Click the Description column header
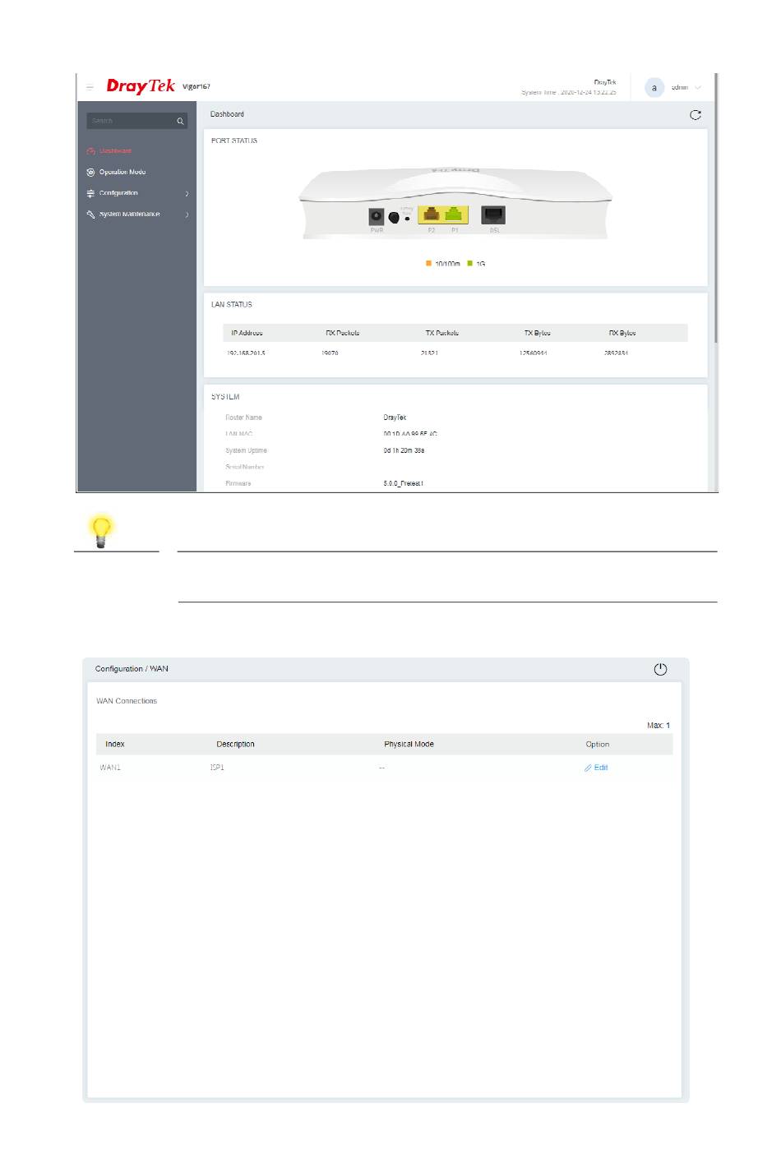 point(235,745)
